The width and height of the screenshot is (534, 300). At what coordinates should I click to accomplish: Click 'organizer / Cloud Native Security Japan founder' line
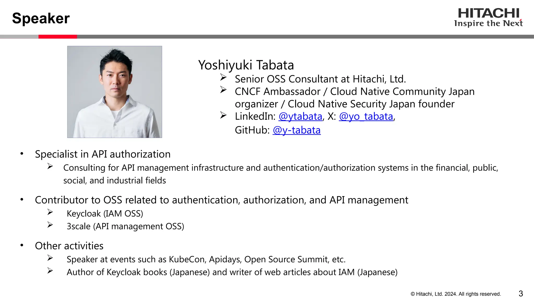pos(345,104)
